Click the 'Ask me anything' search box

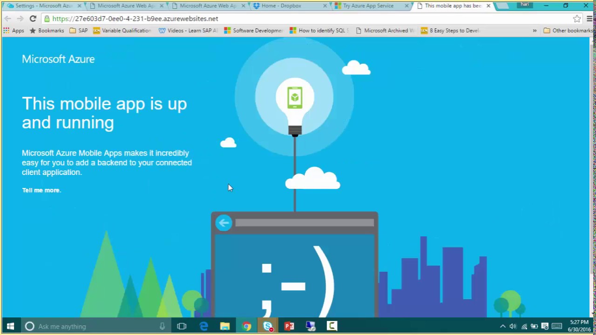pyautogui.click(x=95, y=326)
